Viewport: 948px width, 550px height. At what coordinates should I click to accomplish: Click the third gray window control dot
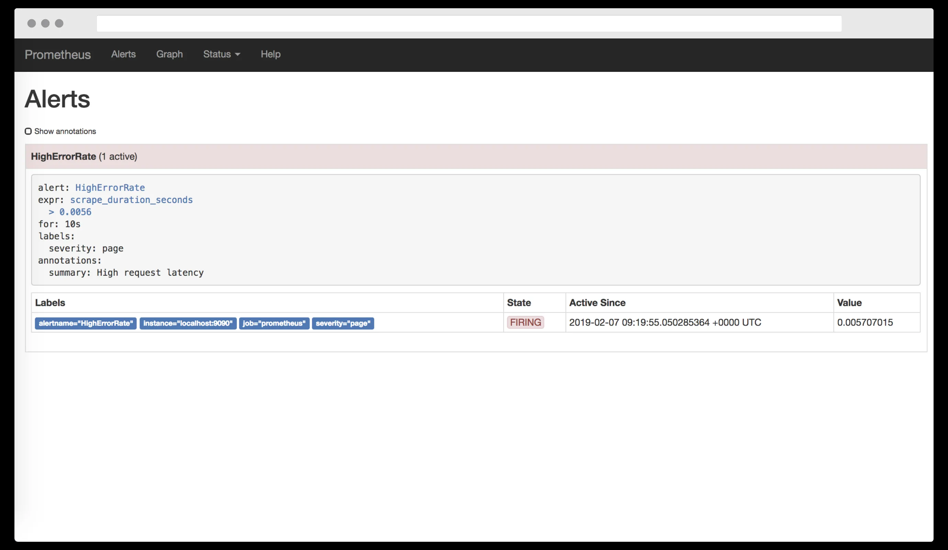pos(59,23)
